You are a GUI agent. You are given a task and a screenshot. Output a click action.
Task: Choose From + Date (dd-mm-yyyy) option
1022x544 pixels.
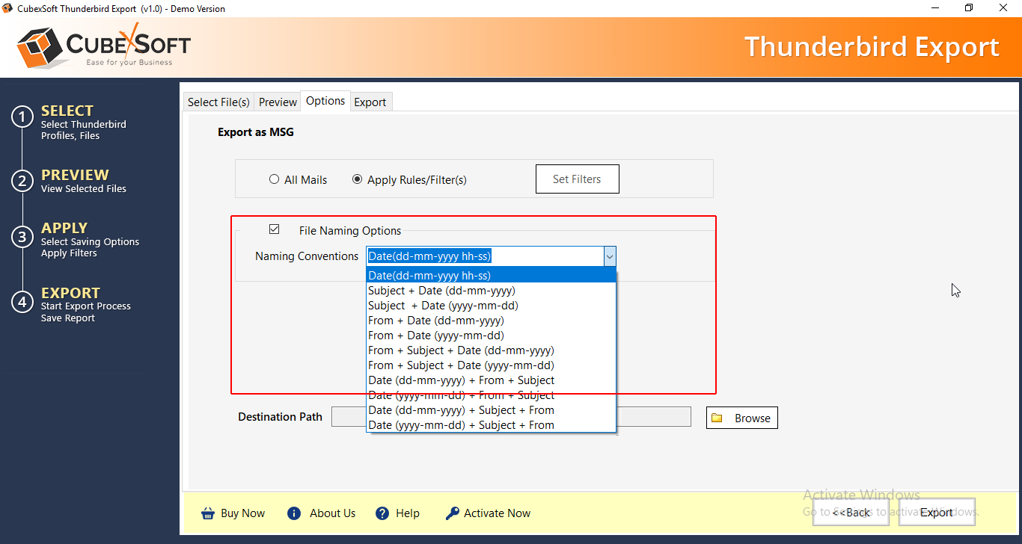[492, 321]
